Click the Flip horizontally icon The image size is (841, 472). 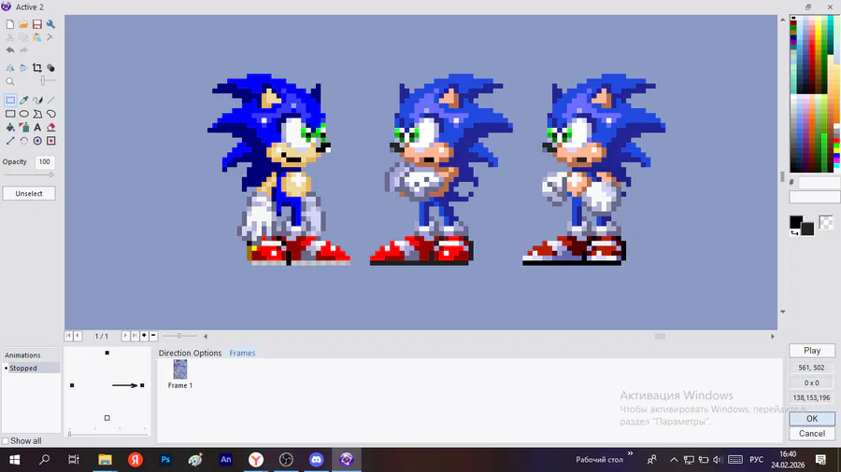10,68
